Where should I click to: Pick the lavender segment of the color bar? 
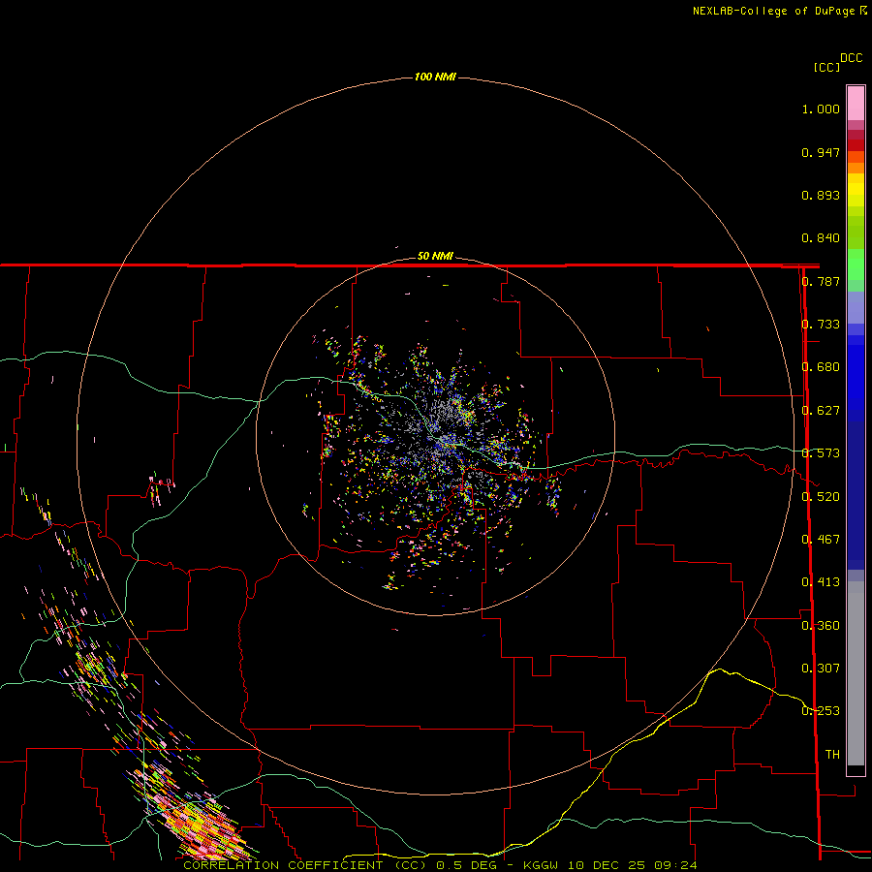856,307
